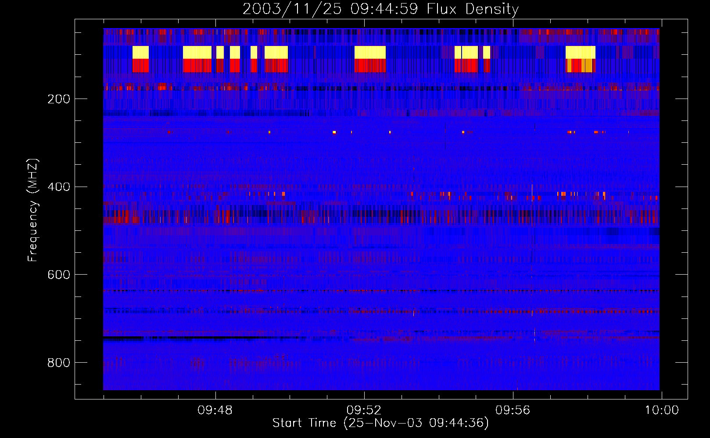This screenshot has width=710, height=438.
Task: Click the "800" frequency tick label
Action: click(x=59, y=363)
